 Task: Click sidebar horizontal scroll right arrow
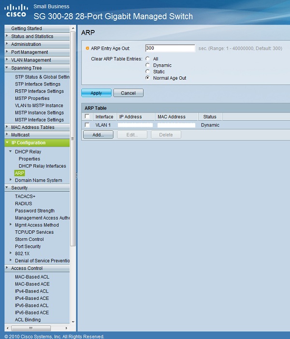(66, 328)
